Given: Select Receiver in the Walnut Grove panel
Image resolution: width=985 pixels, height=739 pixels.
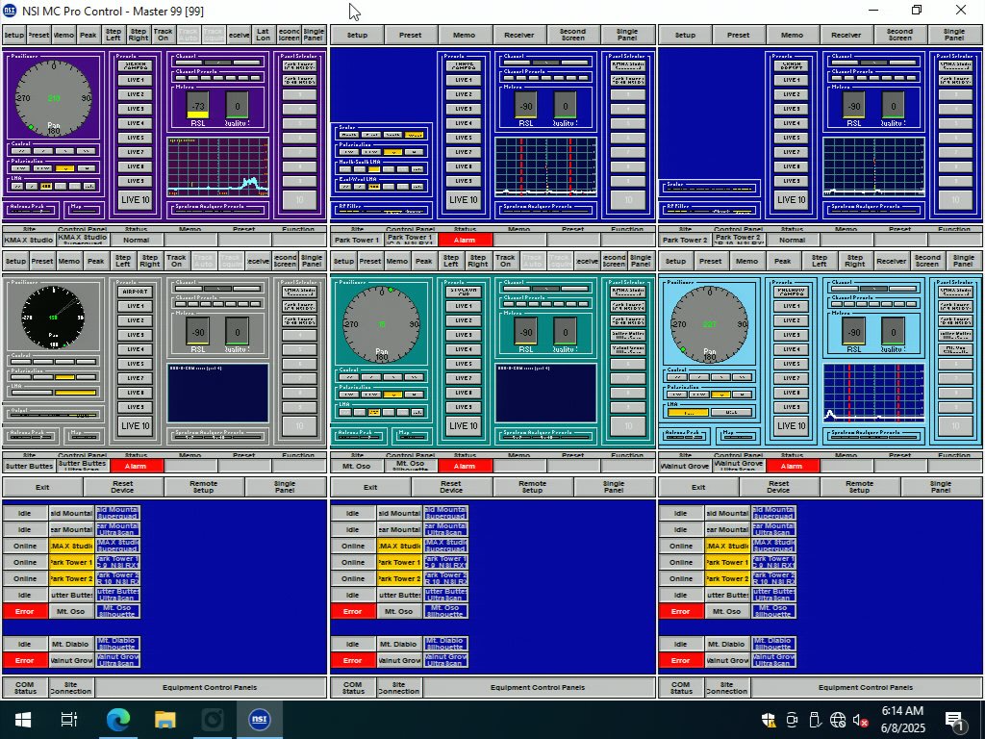Looking at the screenshot, I should (891, 261).
